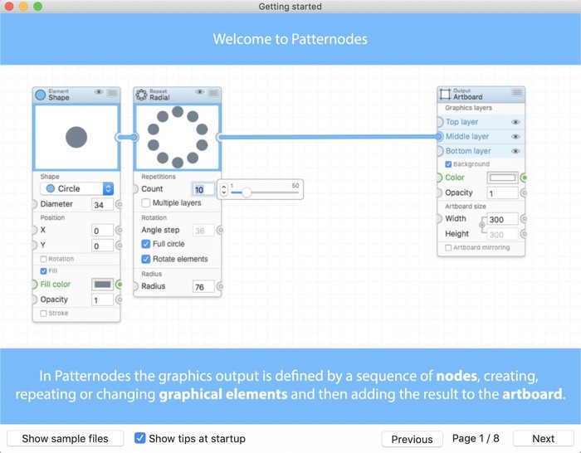Image resolution: width=581 pixels, height=453 pixels.
Task: Toggle Shape node preview eye
Action: tap(99, 92)
